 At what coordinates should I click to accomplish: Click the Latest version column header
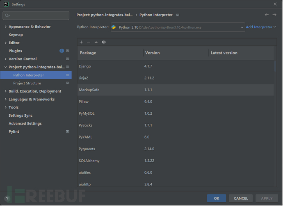point(241,53)
